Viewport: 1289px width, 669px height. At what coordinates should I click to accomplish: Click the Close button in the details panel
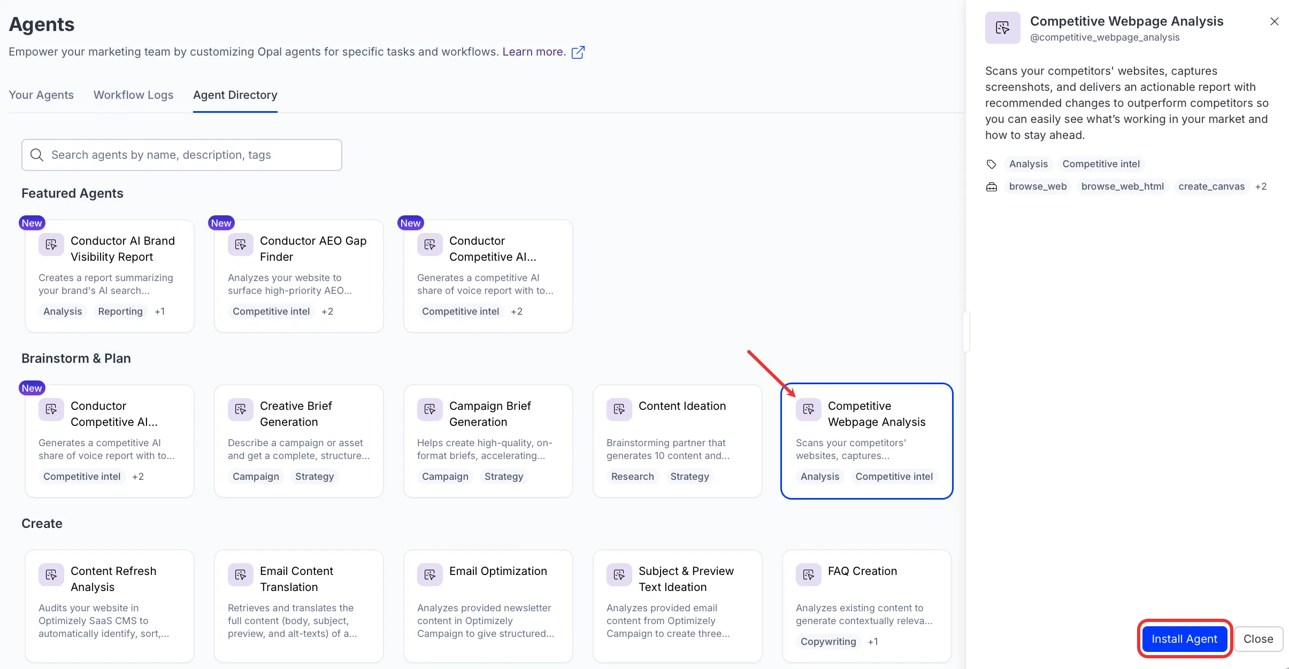point(1259,639)
